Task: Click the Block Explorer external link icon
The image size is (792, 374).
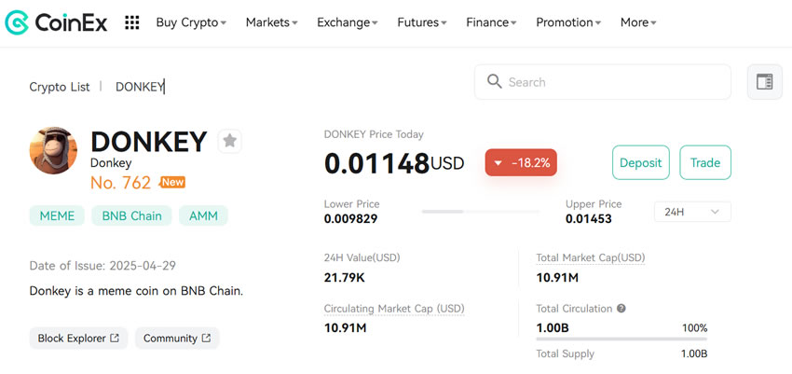Action: click(115, 338)
